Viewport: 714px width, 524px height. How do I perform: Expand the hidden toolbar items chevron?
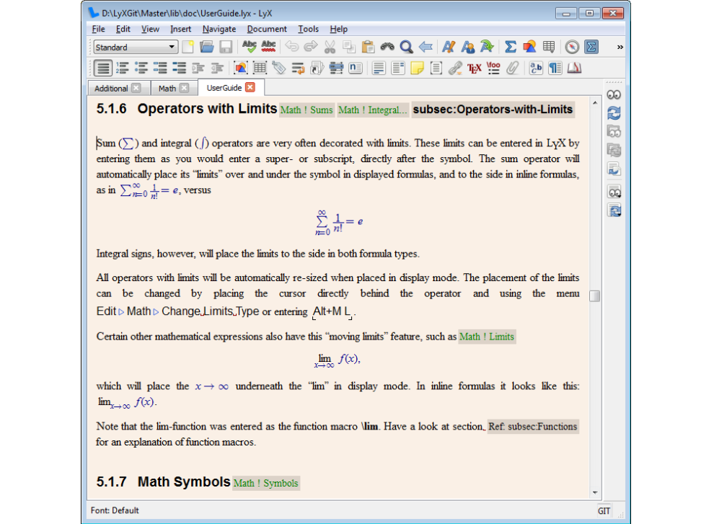[x=620, y=47]
